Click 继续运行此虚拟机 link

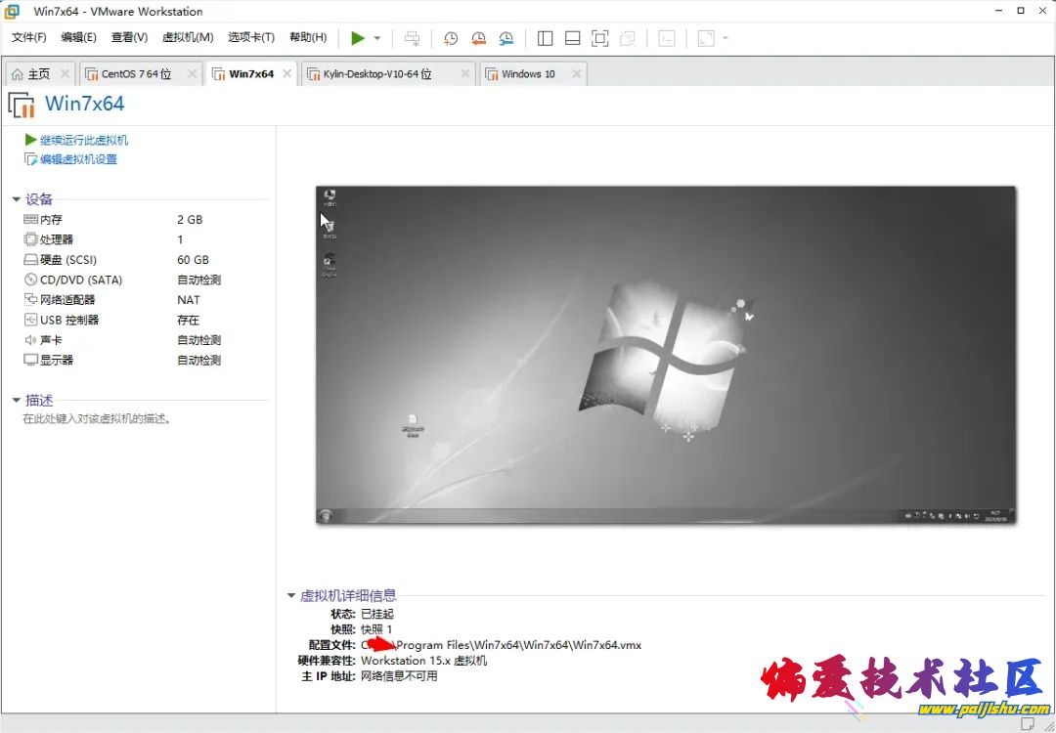tap(83, 141)
